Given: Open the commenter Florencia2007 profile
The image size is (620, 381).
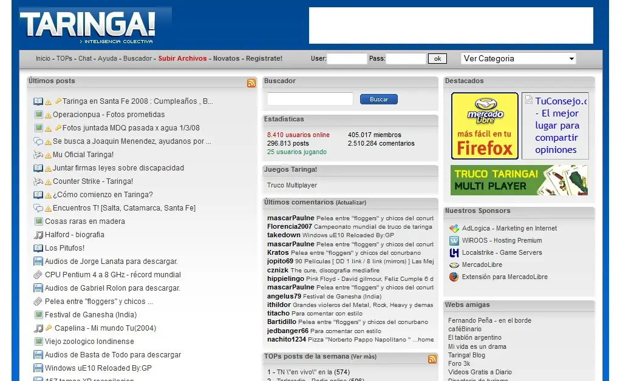Looking at the screenshot, I should coord(290,226).
